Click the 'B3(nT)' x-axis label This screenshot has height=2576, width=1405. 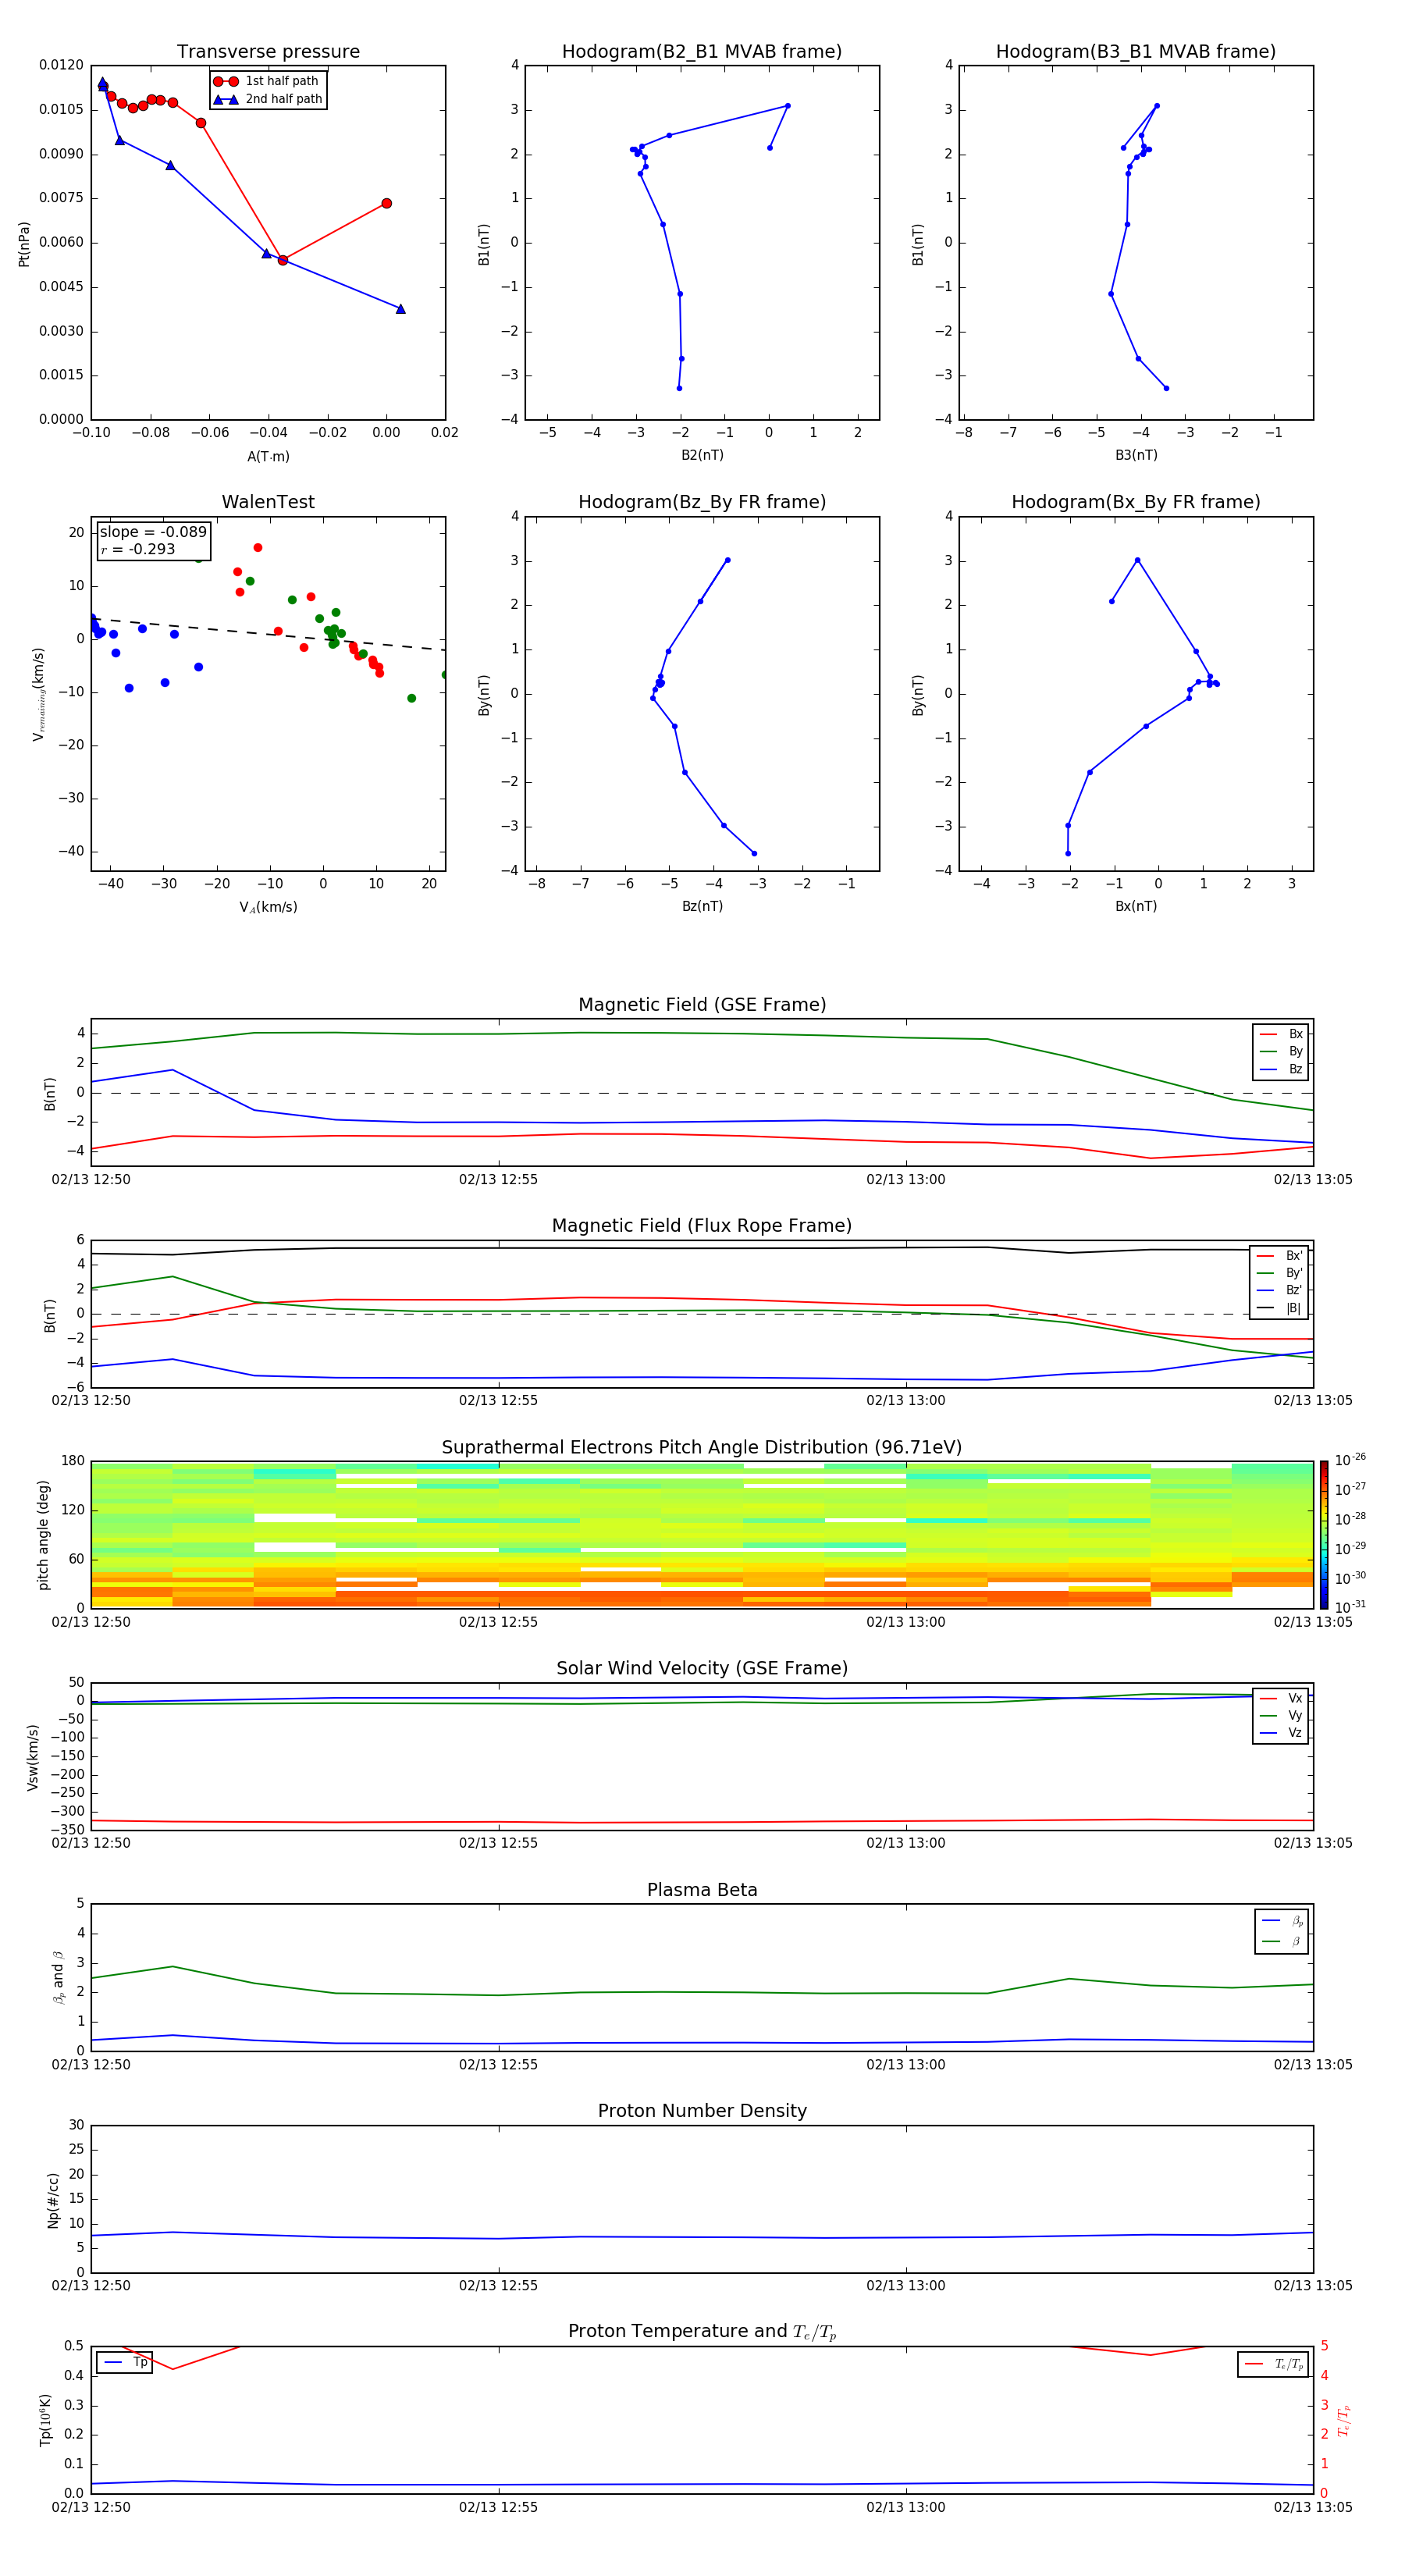[x=1136, y=455]
